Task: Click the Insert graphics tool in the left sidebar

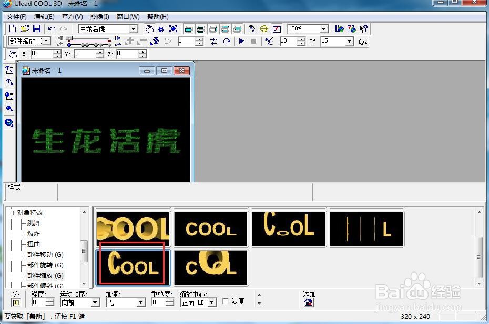Action: coord(9,96)
